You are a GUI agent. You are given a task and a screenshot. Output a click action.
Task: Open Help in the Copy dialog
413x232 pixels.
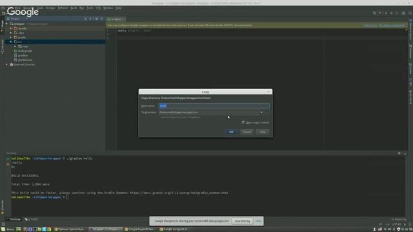click(x=263, y=131)
